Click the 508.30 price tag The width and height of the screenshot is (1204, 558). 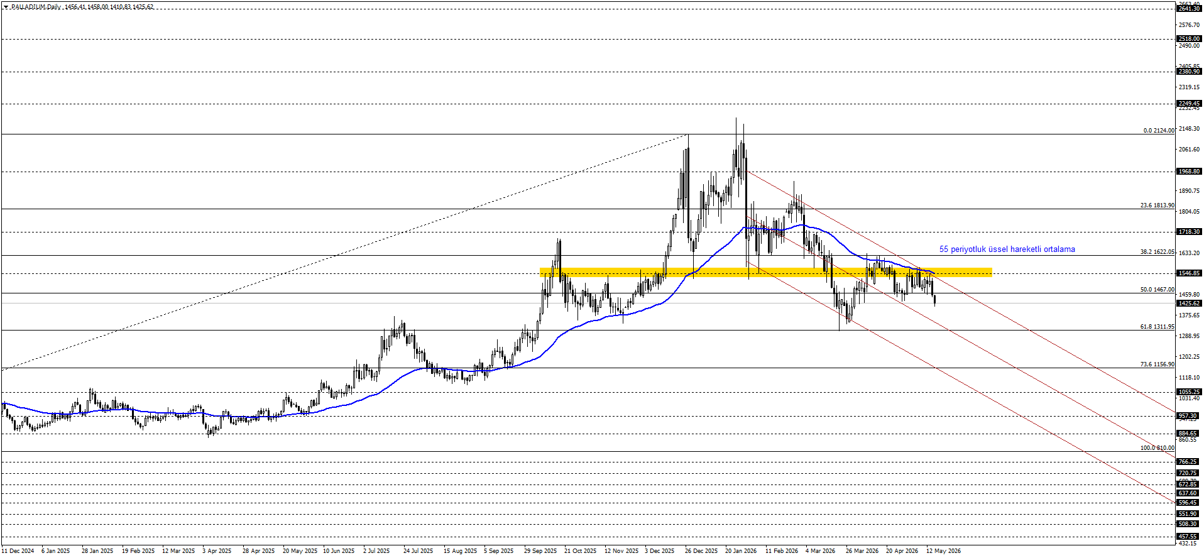[1189, 524]
